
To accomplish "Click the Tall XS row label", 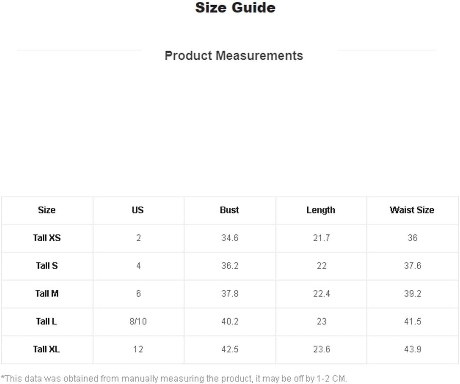I will (47, 238).
